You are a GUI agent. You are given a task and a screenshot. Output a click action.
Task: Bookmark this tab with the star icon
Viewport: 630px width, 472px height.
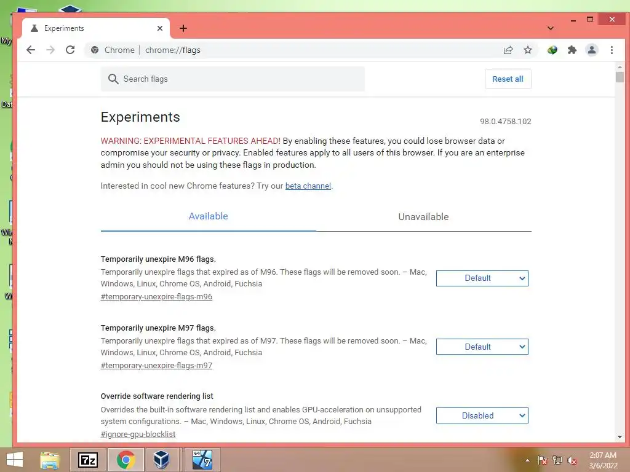point(527,50)
